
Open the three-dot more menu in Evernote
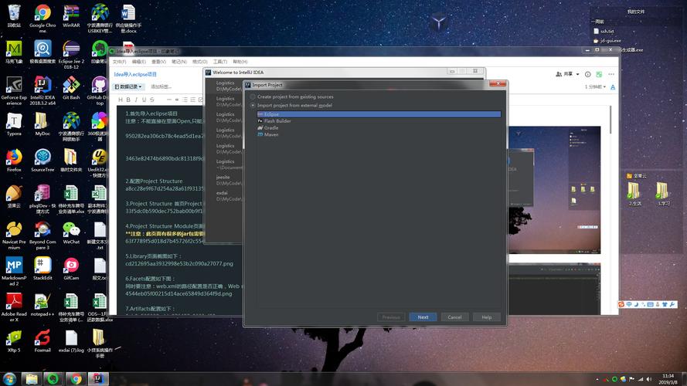(x=611, y=74)
